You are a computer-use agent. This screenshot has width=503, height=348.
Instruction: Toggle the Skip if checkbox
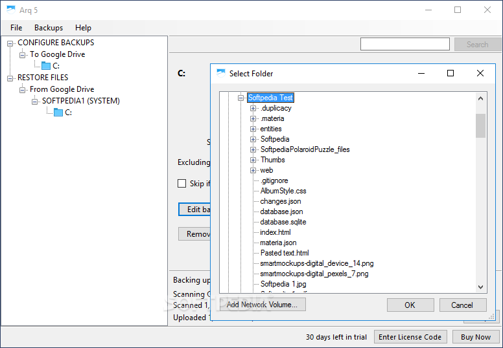click(x=182, y=184)
